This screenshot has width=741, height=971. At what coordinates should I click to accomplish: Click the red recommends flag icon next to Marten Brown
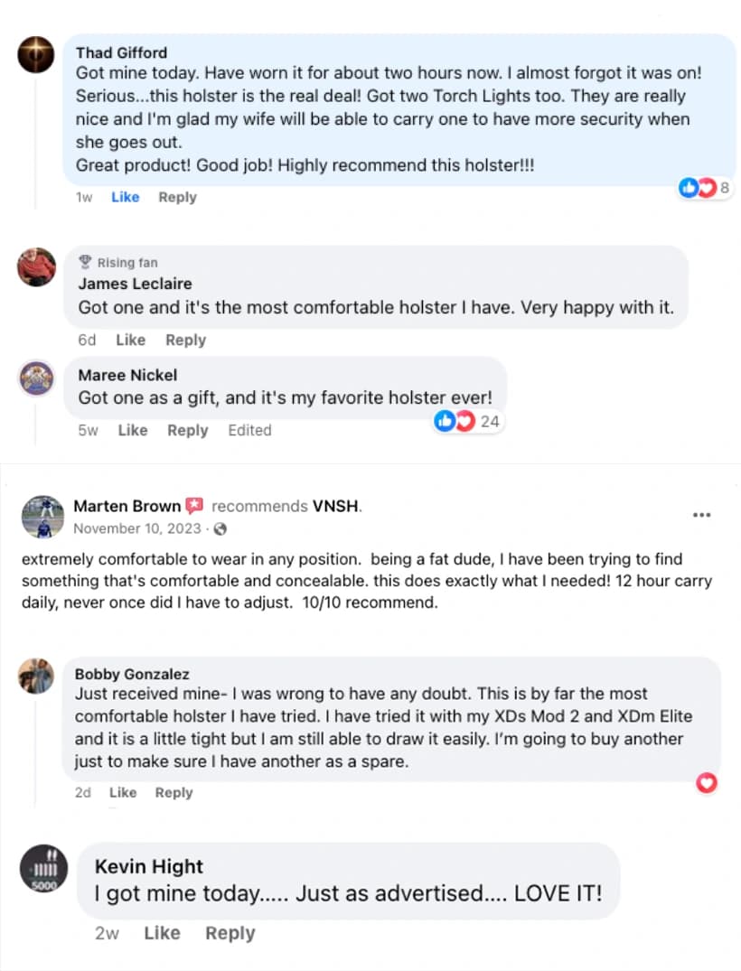pyautogui.click(x=195, y=506)
